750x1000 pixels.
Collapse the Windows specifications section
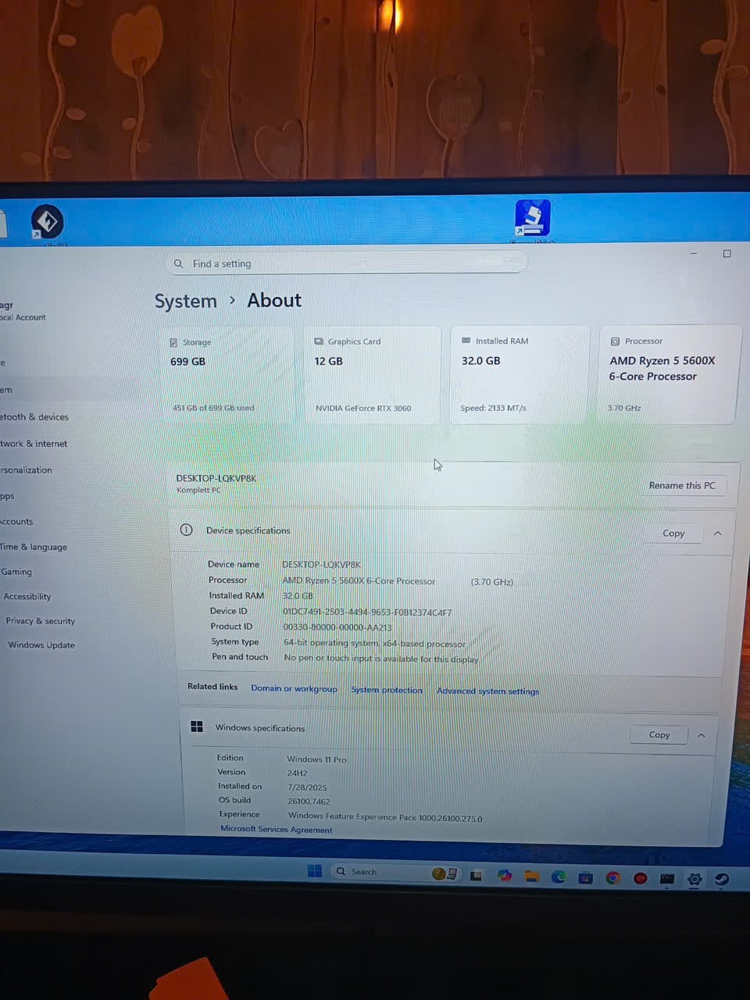pyautogui.click(x=701, y=735)
